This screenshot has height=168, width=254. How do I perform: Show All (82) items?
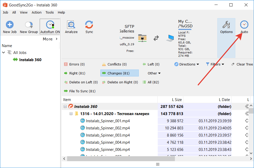(x=151, y=82)
